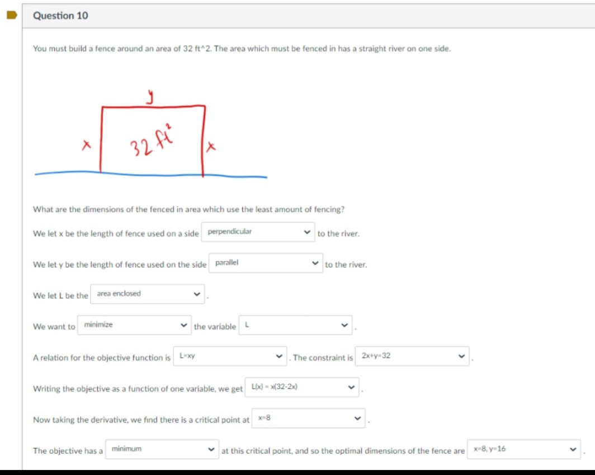Screen dimensions: 595x475
Task: Open the "L(x) = x(32-2x)" dropdown
Action: (x=302, y=387)
